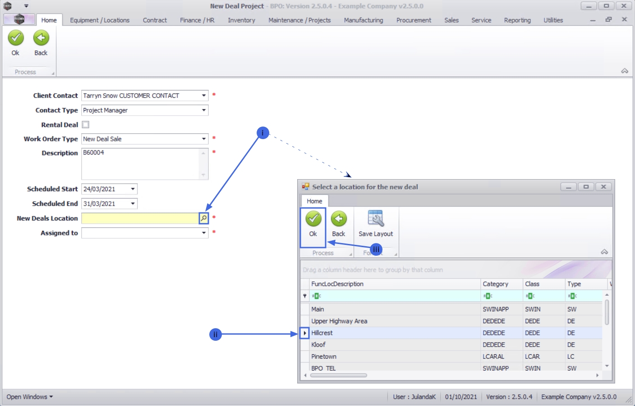Expand the Assigned to dropdown
Image resolution: width=635 pixels, height=406 pixels.
click(x=204, y=233)
